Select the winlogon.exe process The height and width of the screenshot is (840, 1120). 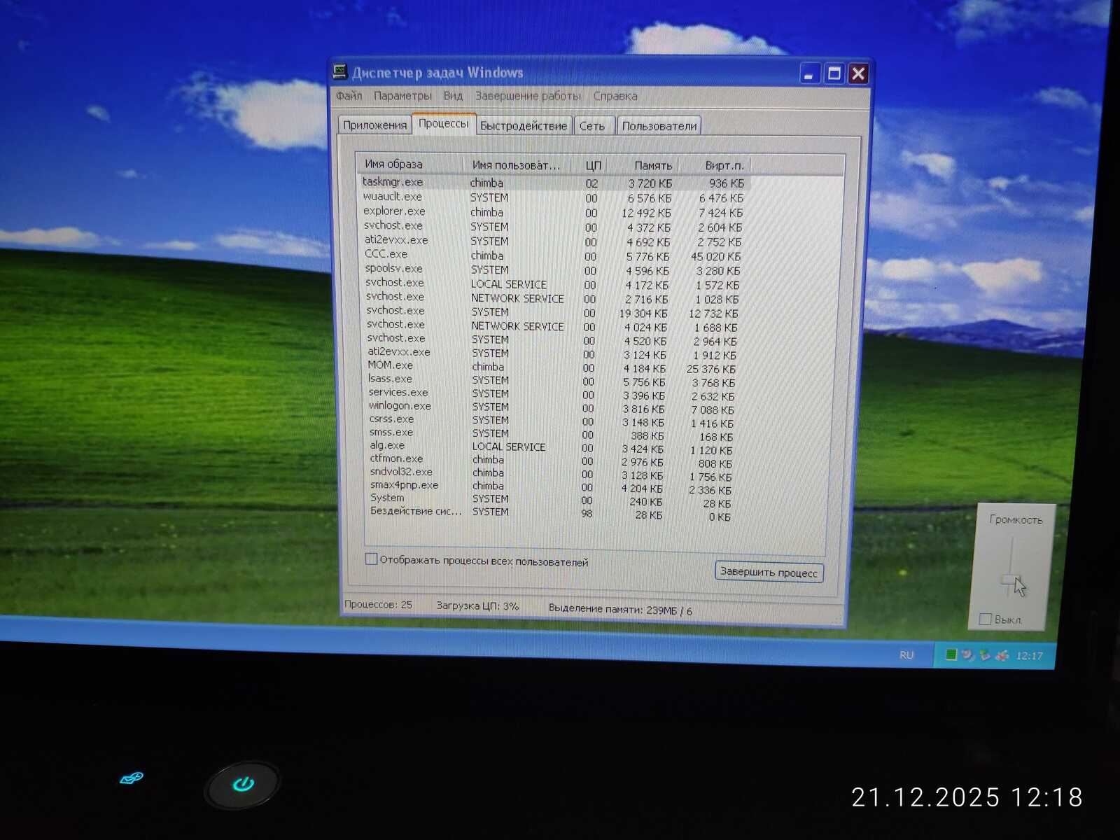tap(553, 407)
